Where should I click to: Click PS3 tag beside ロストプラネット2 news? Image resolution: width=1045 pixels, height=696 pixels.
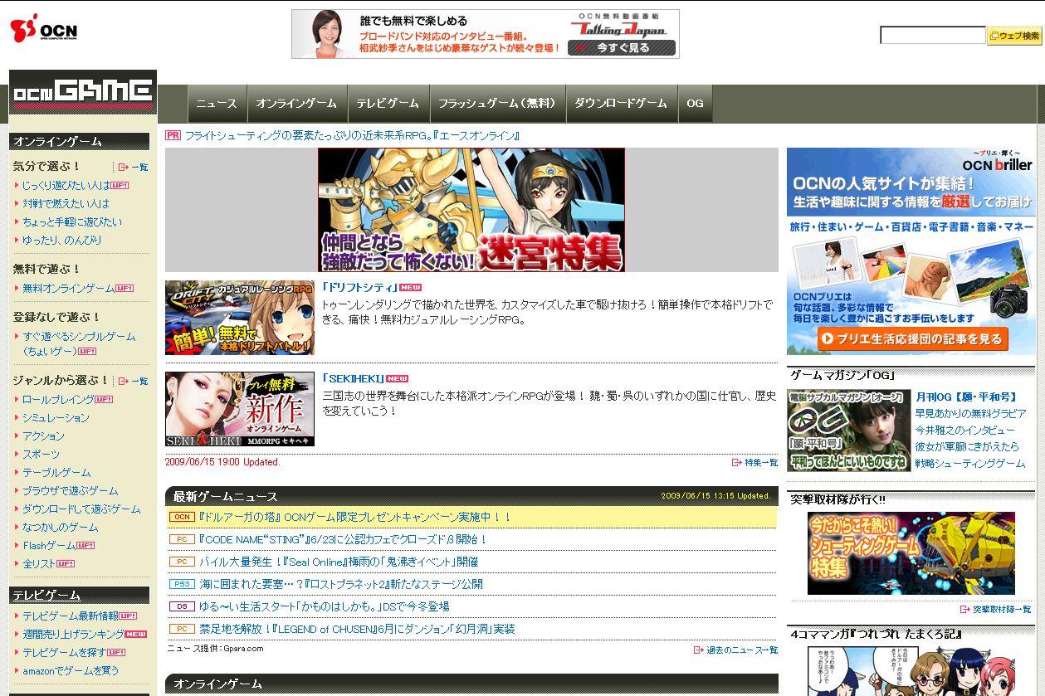(182, 584)
